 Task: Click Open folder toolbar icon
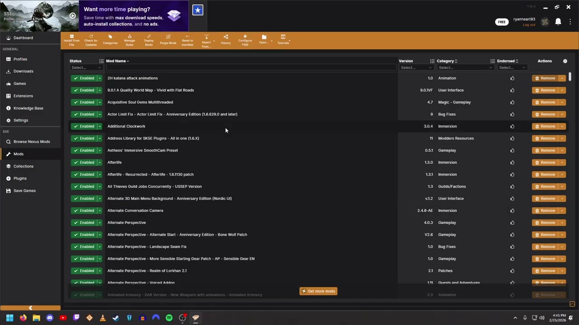click(x=264, y=37)
